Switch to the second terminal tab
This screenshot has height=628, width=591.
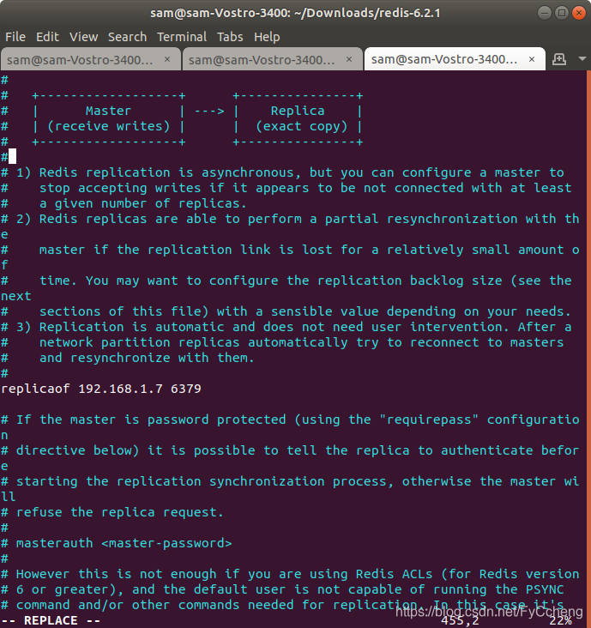point(272,59)
